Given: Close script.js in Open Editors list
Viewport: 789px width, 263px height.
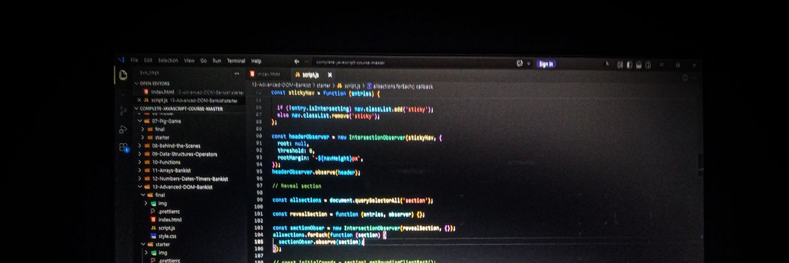Looking at the screenshot, I should click(x=139, y=100).
